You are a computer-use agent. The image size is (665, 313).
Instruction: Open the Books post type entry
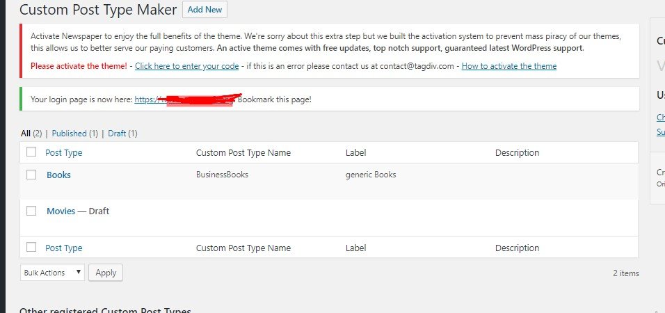click(x=58, y=175)
